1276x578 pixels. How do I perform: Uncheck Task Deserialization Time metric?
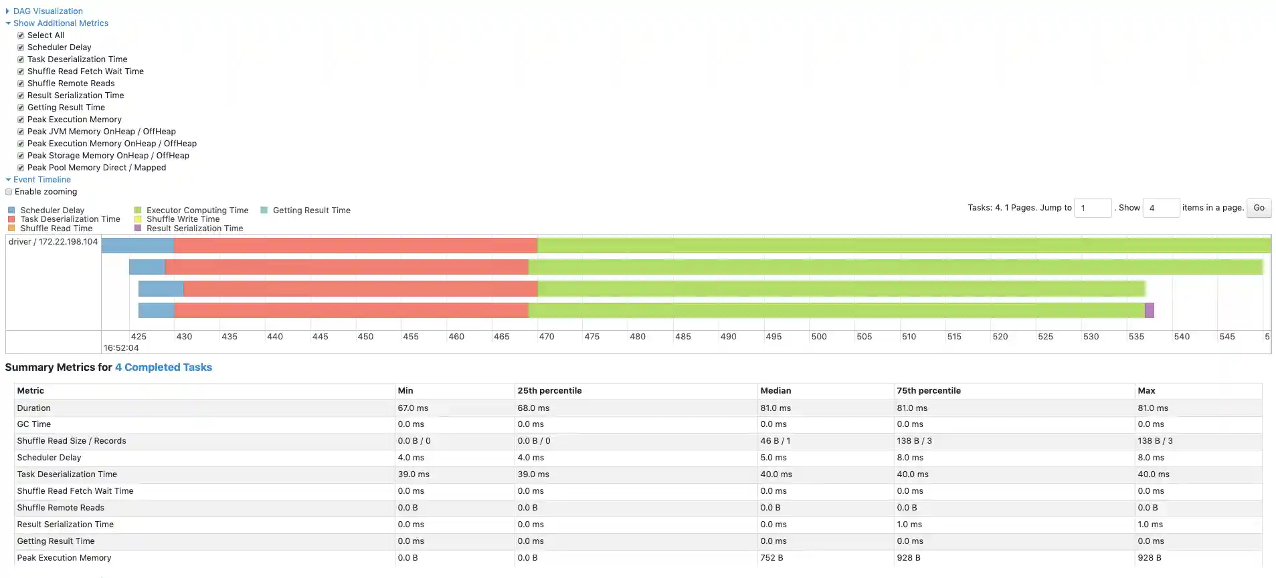[20, 59]
